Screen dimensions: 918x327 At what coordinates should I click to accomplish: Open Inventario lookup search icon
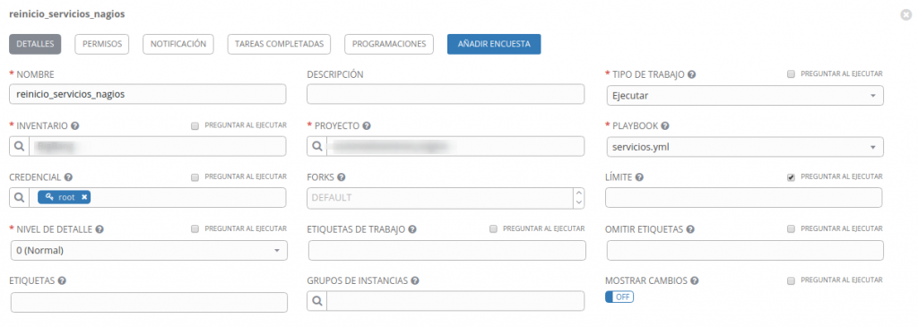click(x=20, y=146)
